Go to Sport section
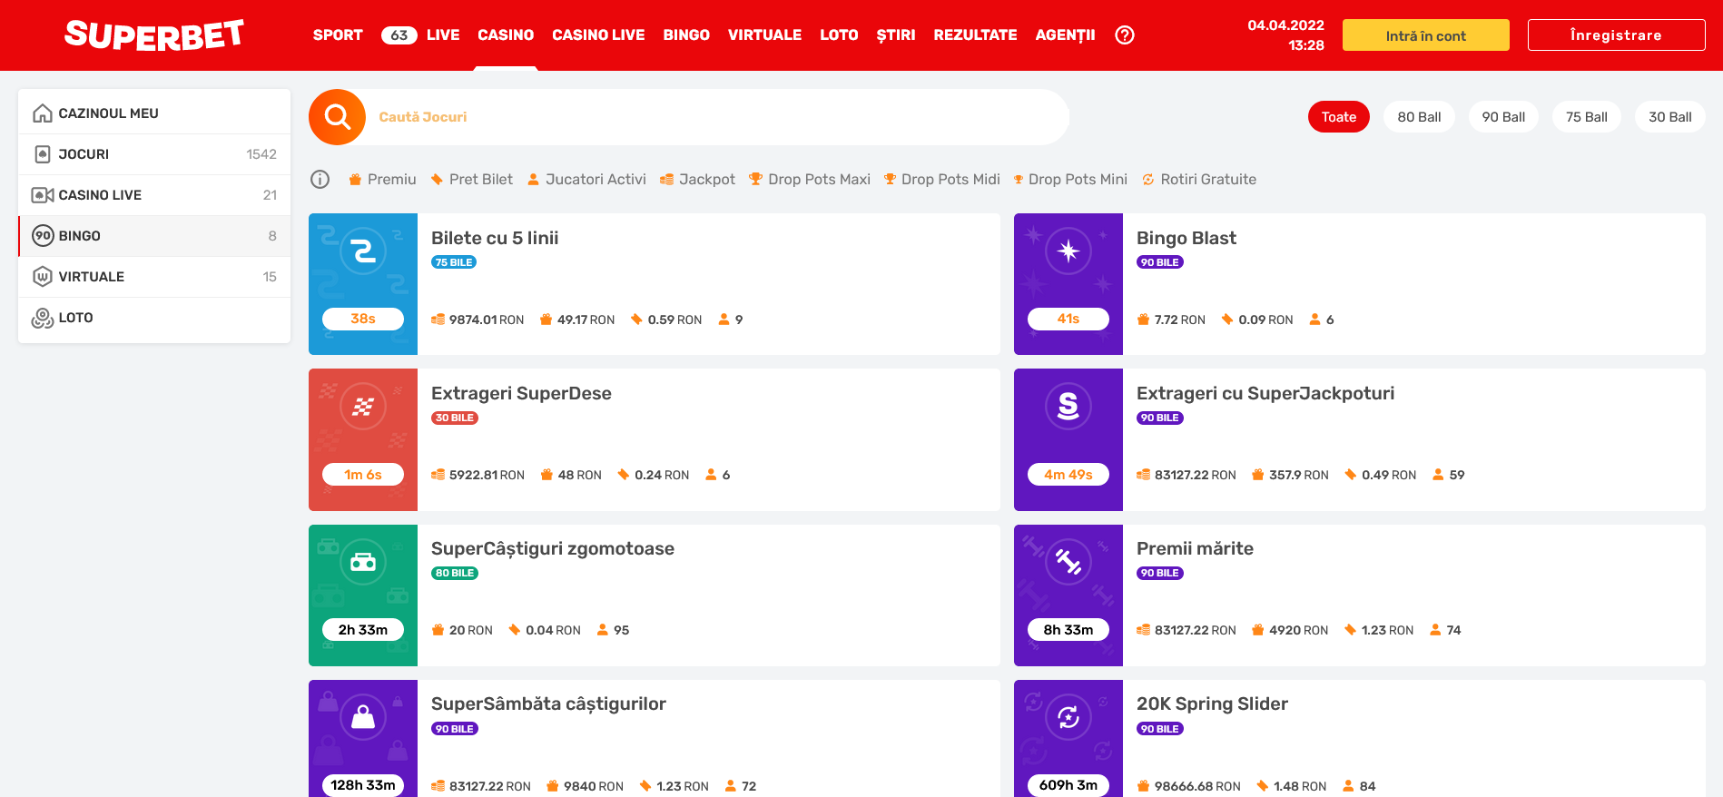 tap(338, 35)
